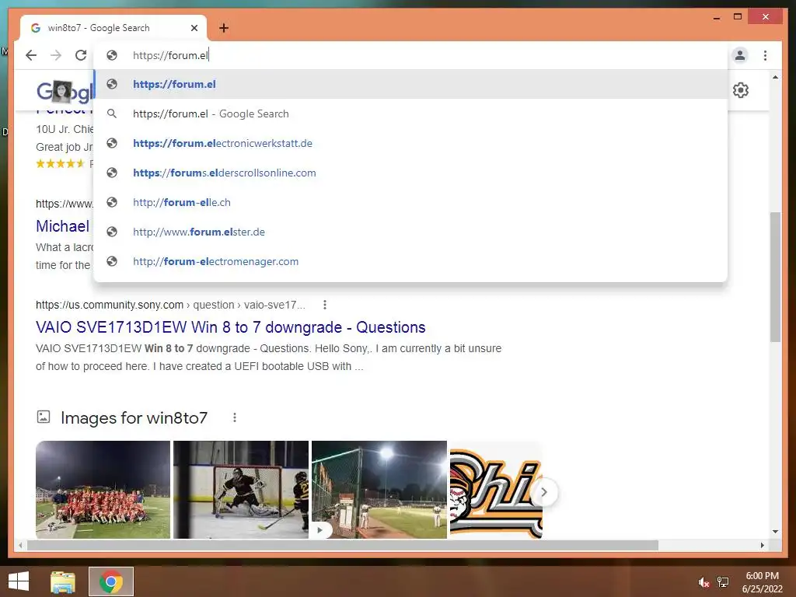
Task: Pick the forum-electromenager.com suggestion
Action: point(410,261)
